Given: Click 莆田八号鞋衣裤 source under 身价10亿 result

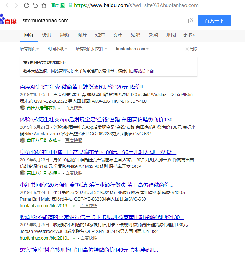Looking at the screenshot, I should 42,173.
